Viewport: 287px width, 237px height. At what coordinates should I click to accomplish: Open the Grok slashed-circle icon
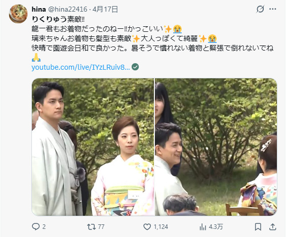coord(260,9)
